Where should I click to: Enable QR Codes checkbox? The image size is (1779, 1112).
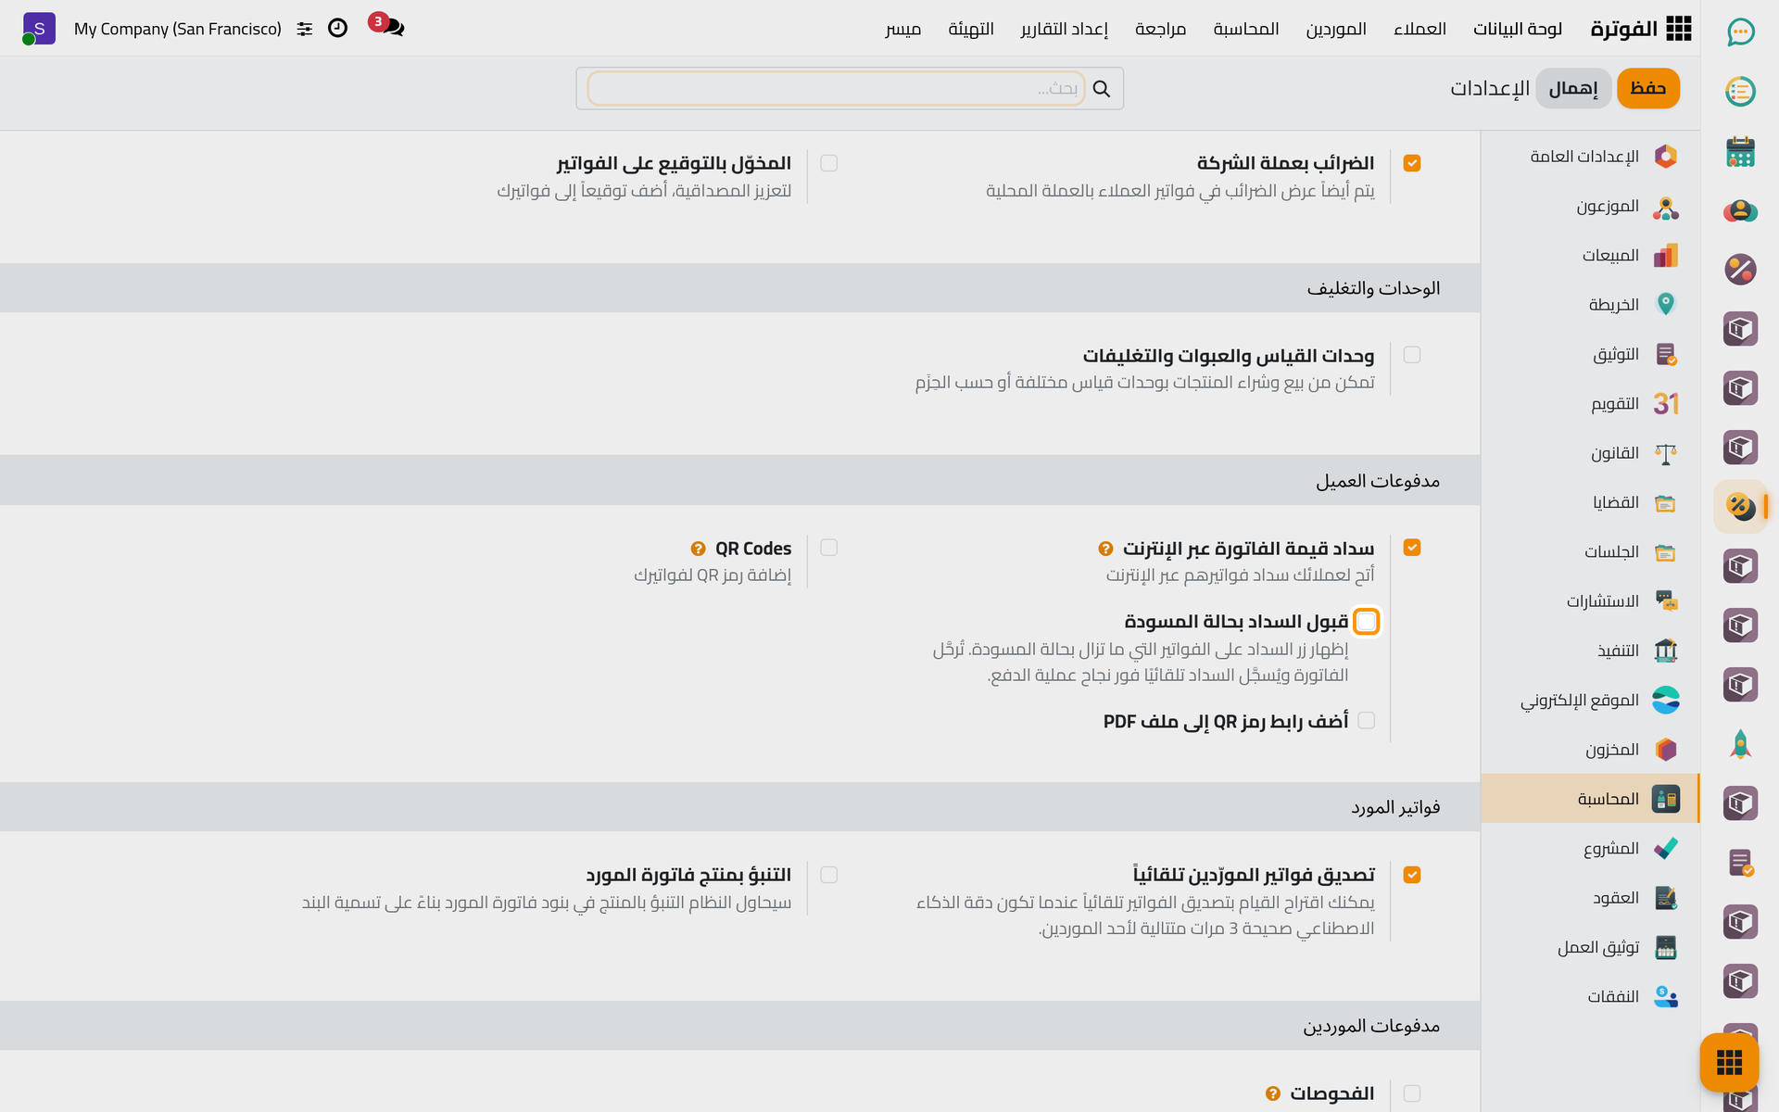click(x=829, y=548)
